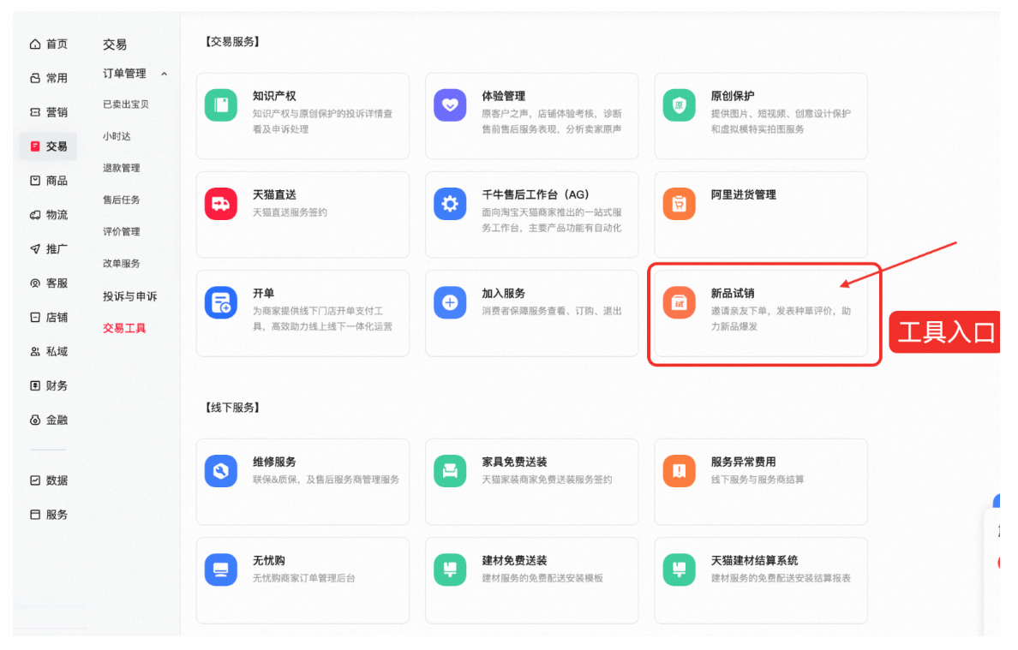This screenshot has width=1018, height=650.
Task: Open the 天猫直送 card title
Action: (274, 194)
